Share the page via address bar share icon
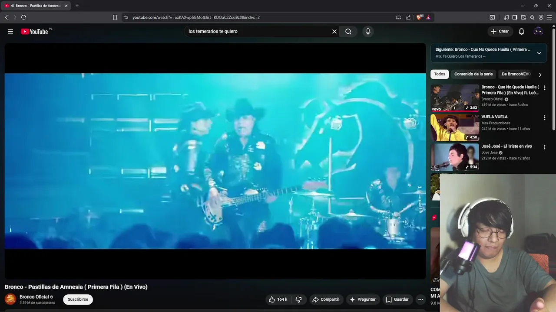The height and width of the screenshot is (312, 556). [408, 17]
